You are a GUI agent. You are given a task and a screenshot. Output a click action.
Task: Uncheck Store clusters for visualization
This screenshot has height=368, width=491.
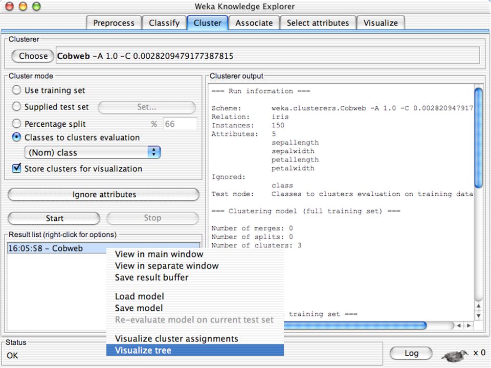tap(16, 168)
